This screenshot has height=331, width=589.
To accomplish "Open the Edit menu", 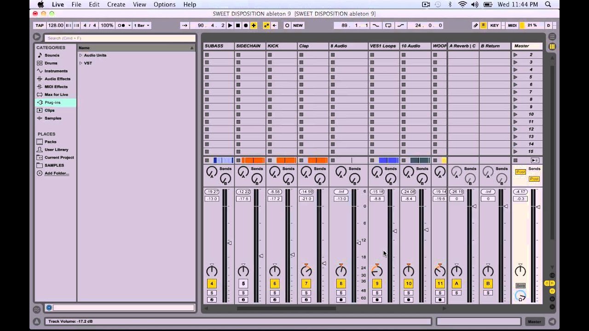I will pos(94,5).
